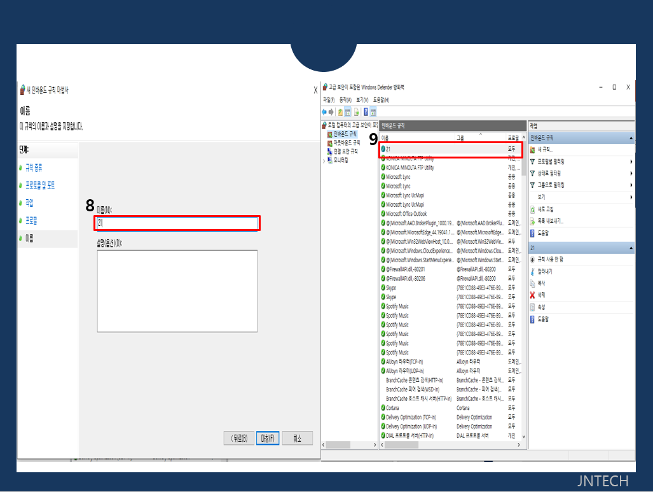Click 잘라내기 in the actions pane
The height and width of the screenshot is (492, 653).
coord(544,271)
